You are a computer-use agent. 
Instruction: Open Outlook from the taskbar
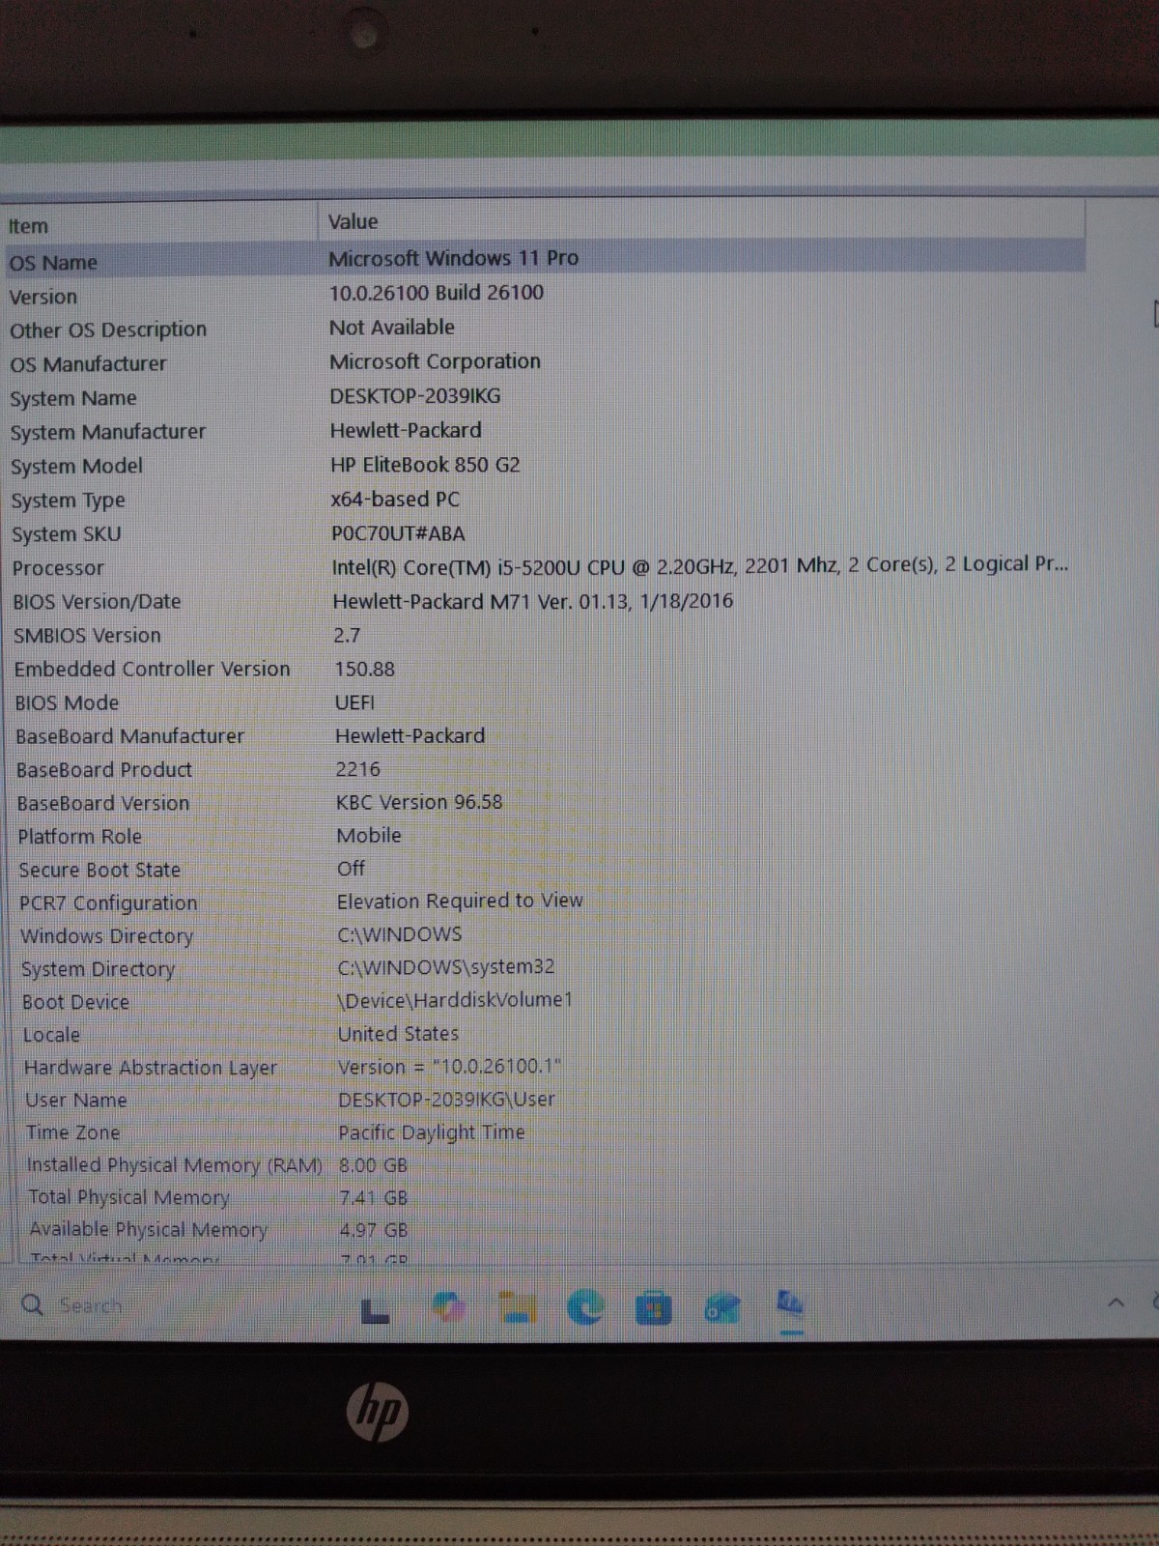coord(722,1309)
